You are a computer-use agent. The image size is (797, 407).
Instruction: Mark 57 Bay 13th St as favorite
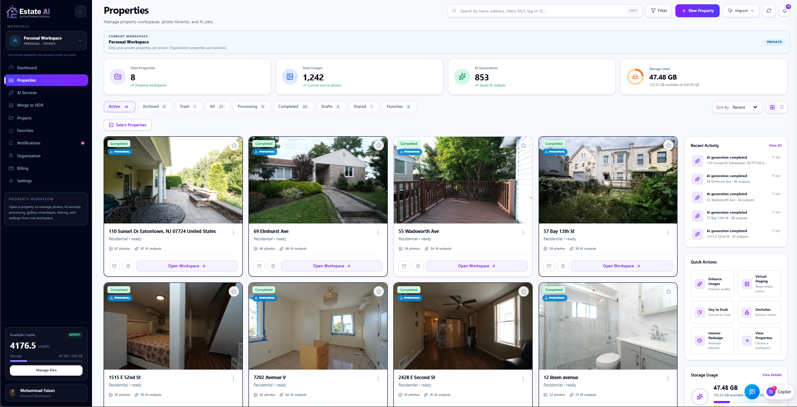coord(668,145)
